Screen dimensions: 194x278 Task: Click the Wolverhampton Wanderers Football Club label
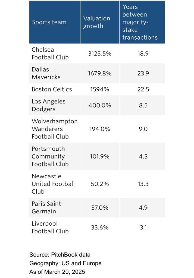tap(55, 129)
